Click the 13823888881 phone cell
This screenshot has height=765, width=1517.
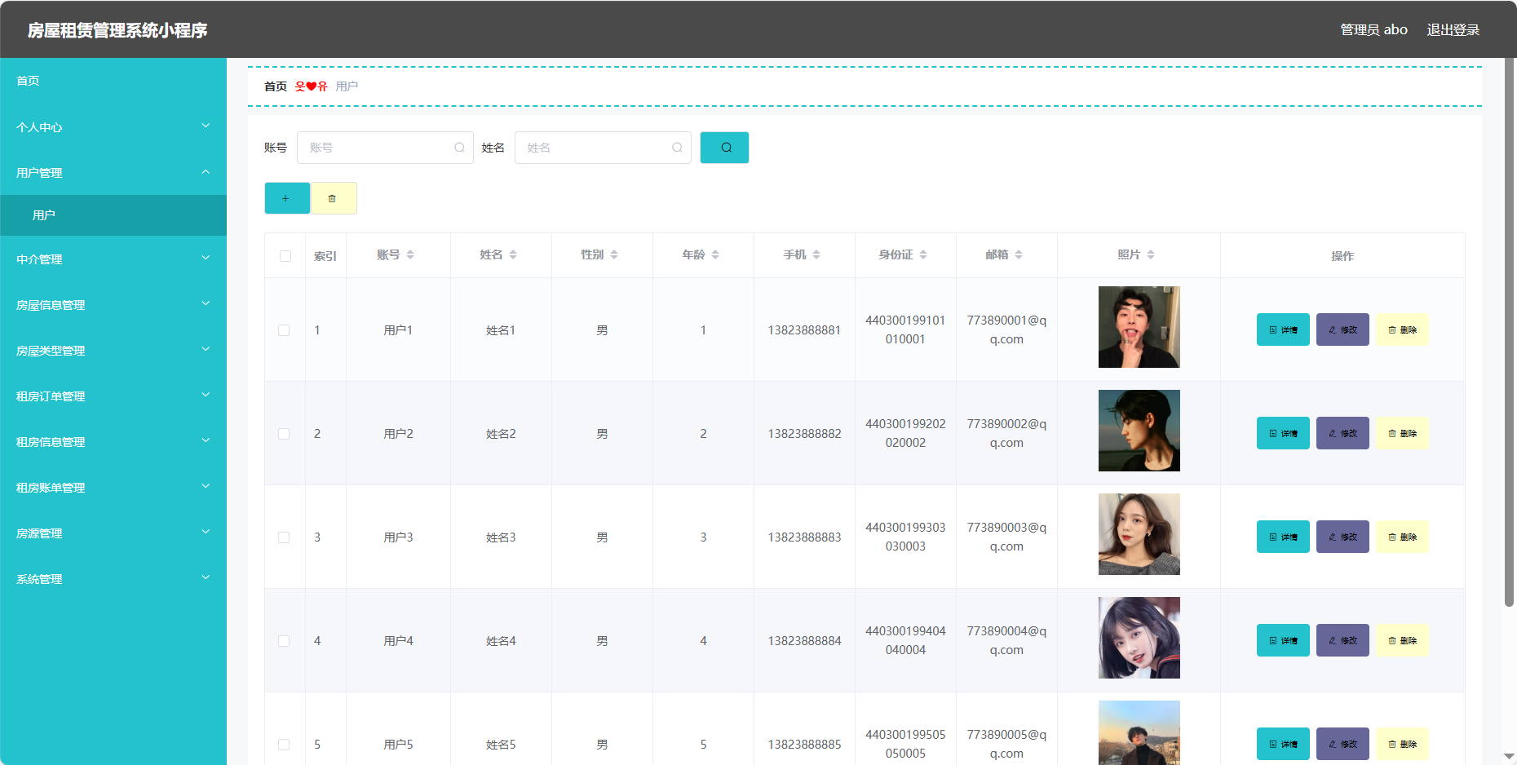coord(804,330)
